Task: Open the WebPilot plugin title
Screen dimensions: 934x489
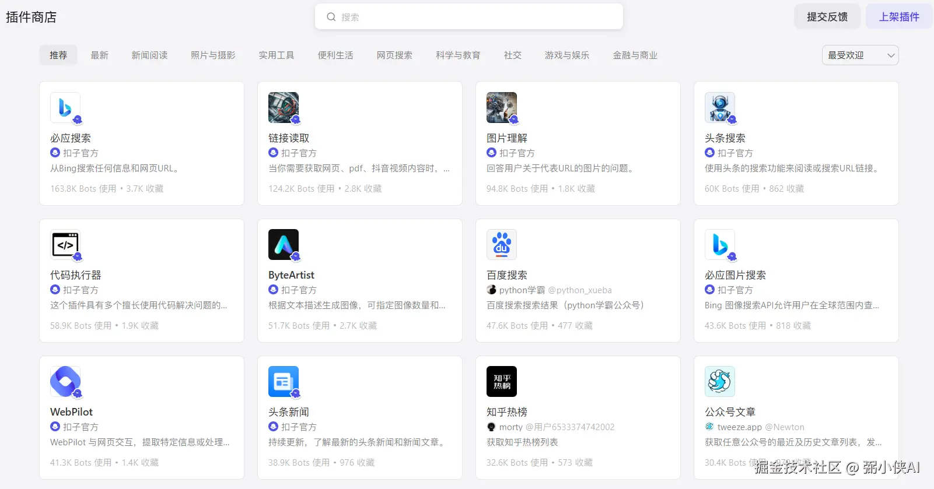Action: coord(71,412)
